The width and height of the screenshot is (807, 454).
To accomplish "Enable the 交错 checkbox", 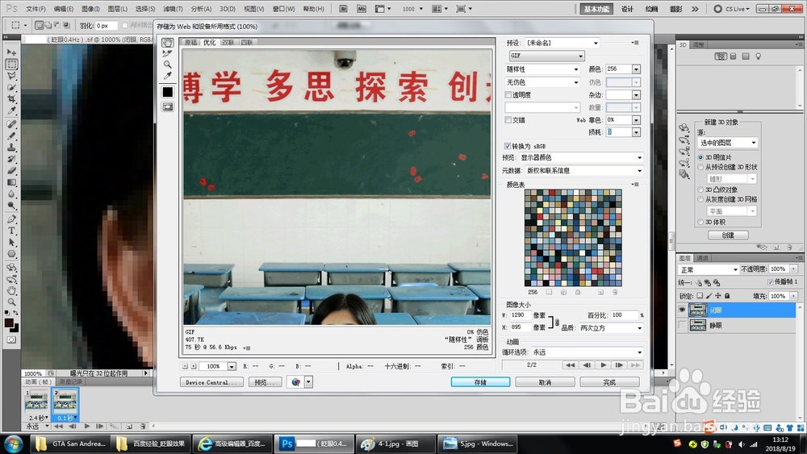I will (x=508, y=120).
